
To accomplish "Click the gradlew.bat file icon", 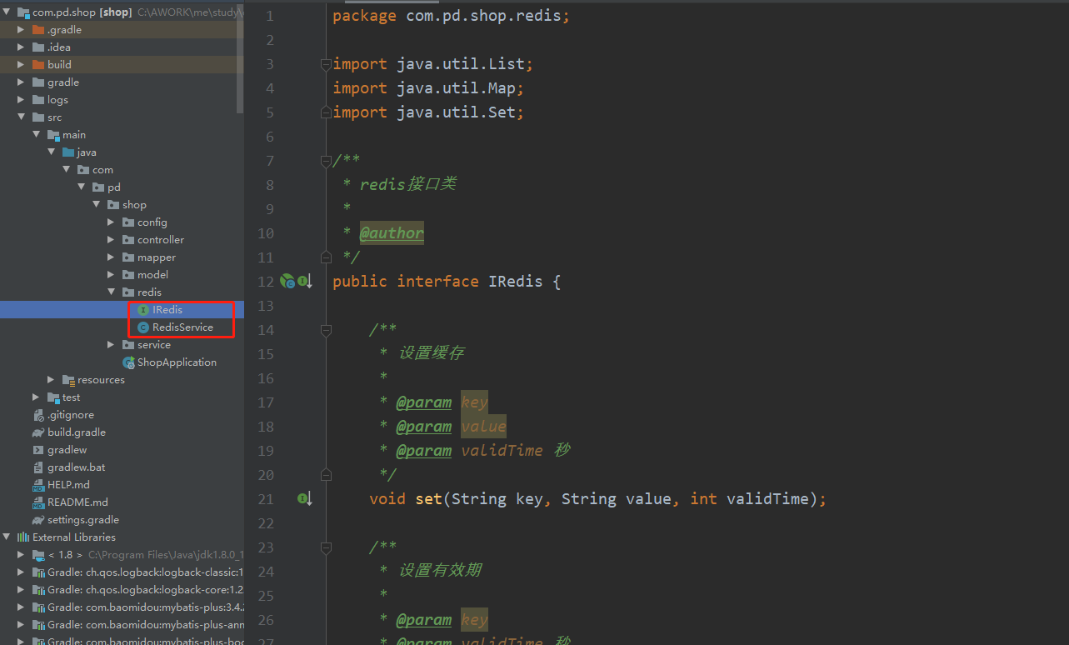I will pos(38,467).
